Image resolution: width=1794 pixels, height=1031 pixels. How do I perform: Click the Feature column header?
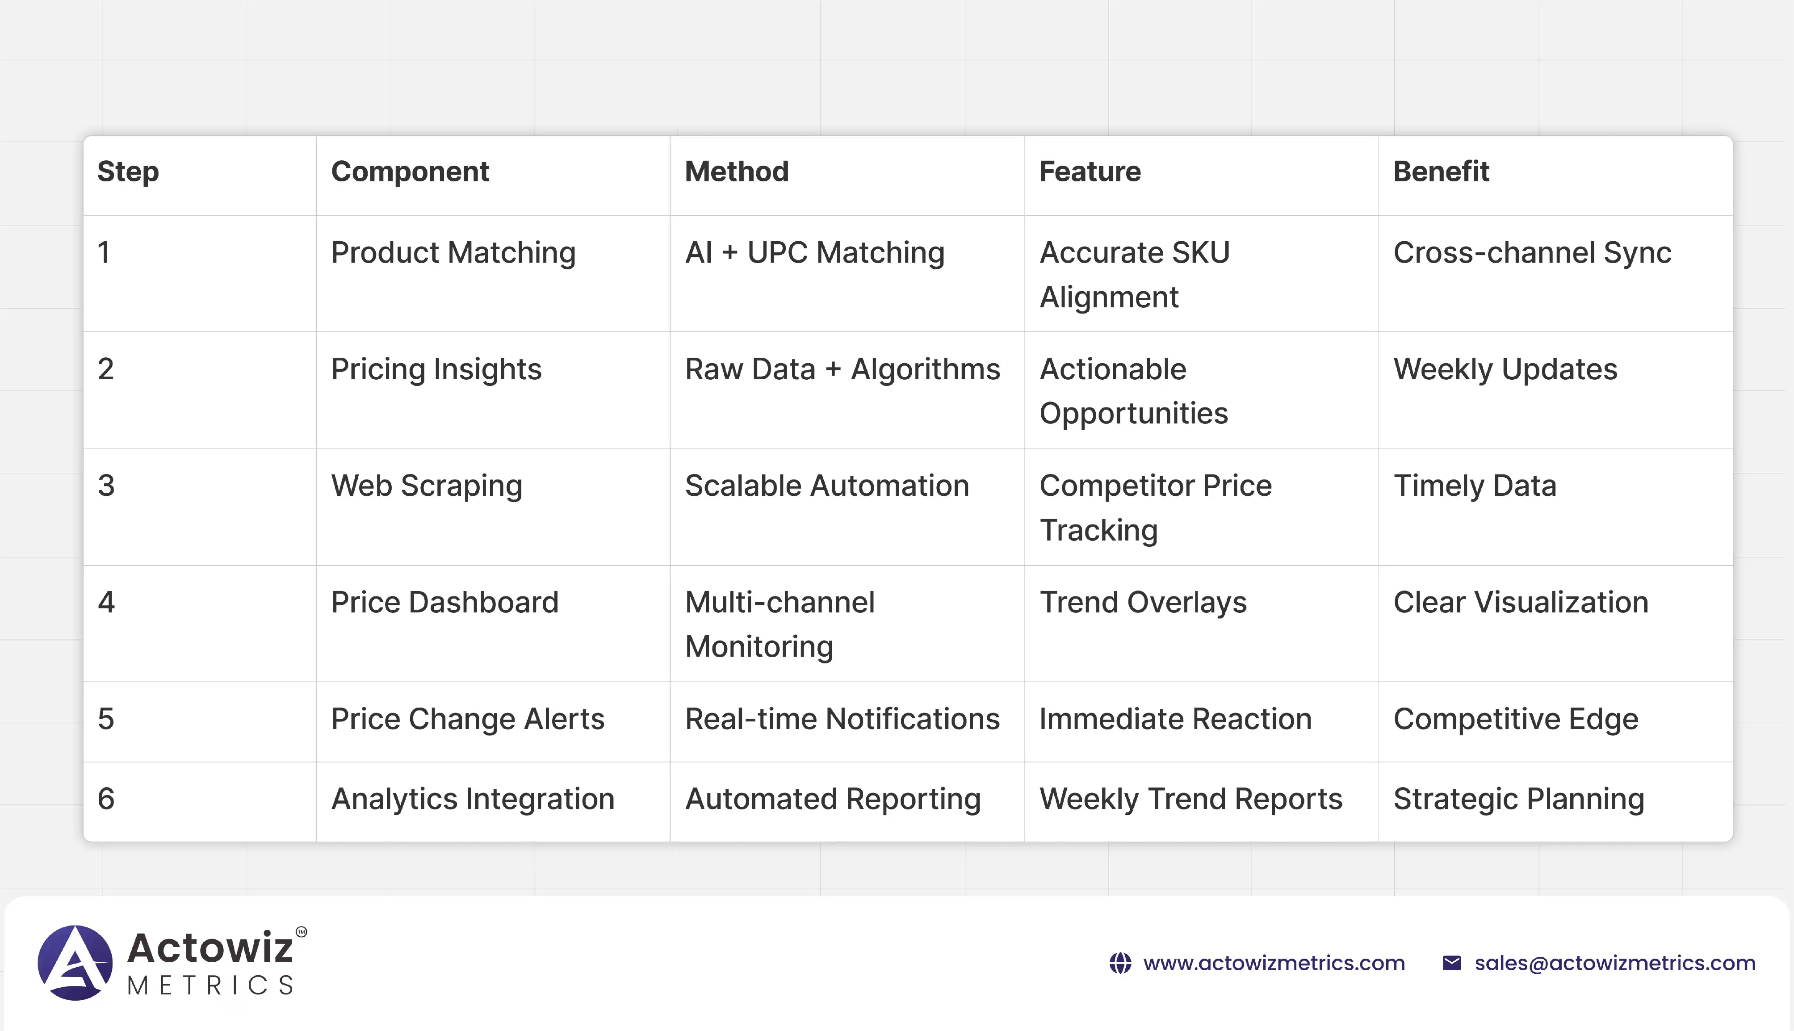coord(1090,172)
